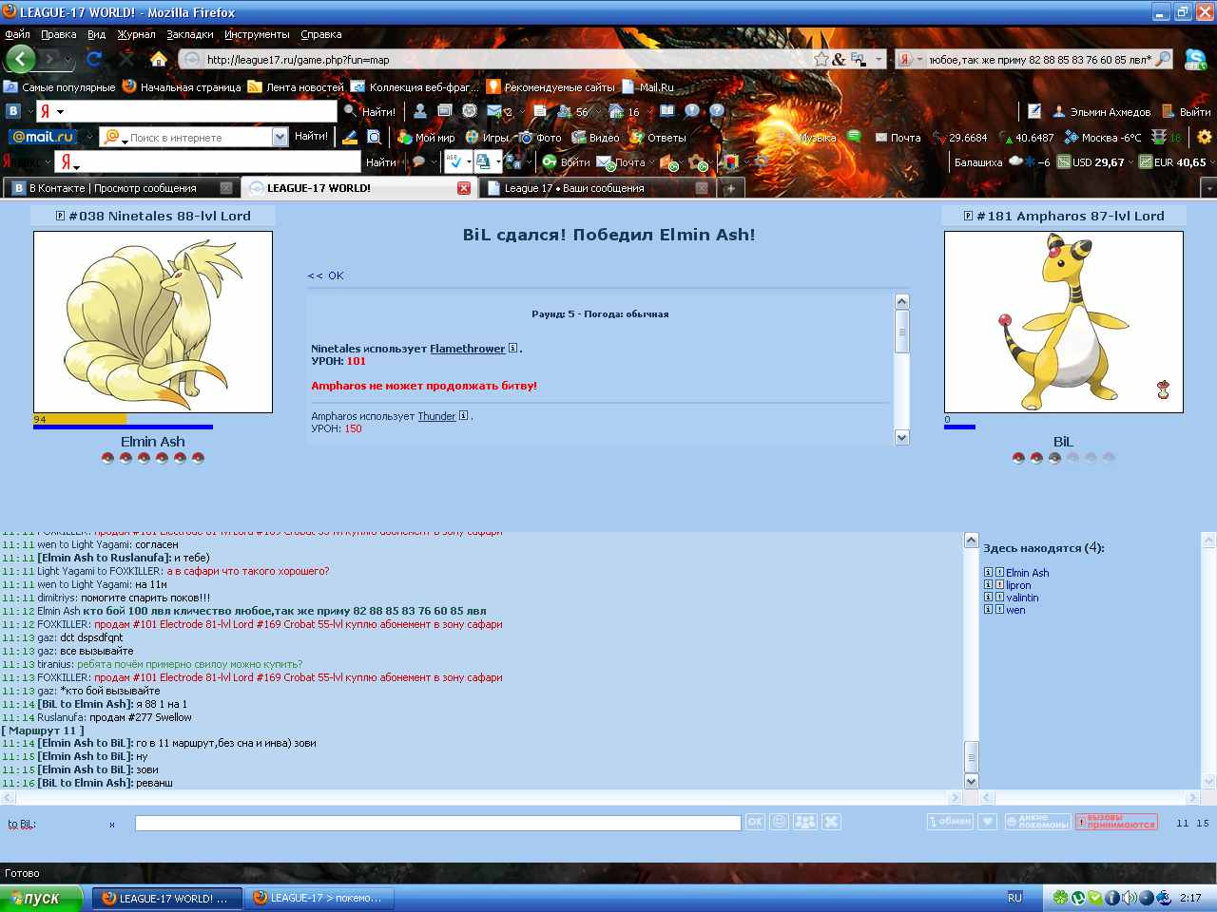The width and height of the screenshot is (1217, 912).
Task: Switch to the LEAGUE-17 > покемо... taskbar window
Action: click(318, 898)
